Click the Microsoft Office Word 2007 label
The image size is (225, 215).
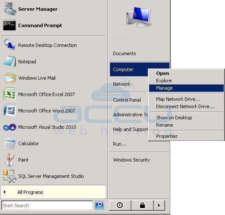(x=47, y=111)
